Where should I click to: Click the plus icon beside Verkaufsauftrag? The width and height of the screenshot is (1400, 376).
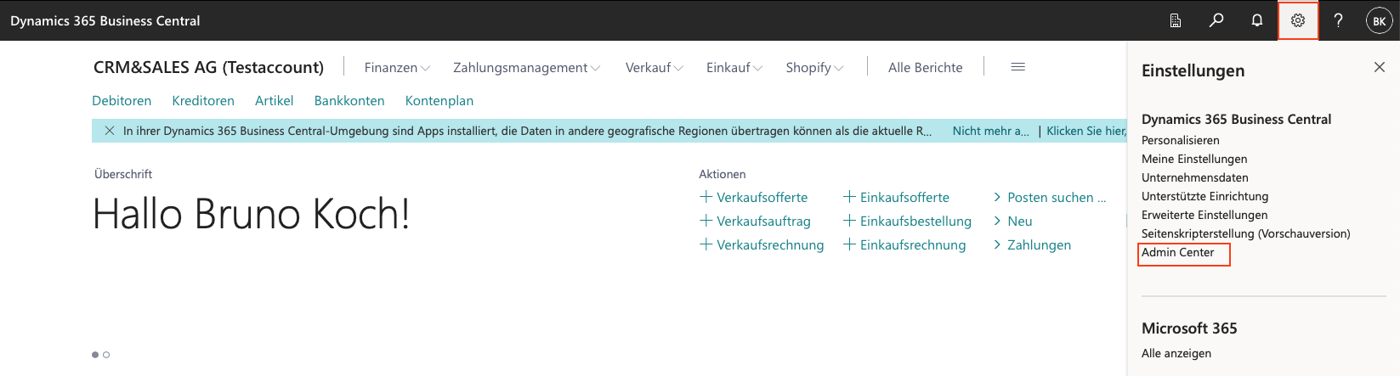[706, 221]
